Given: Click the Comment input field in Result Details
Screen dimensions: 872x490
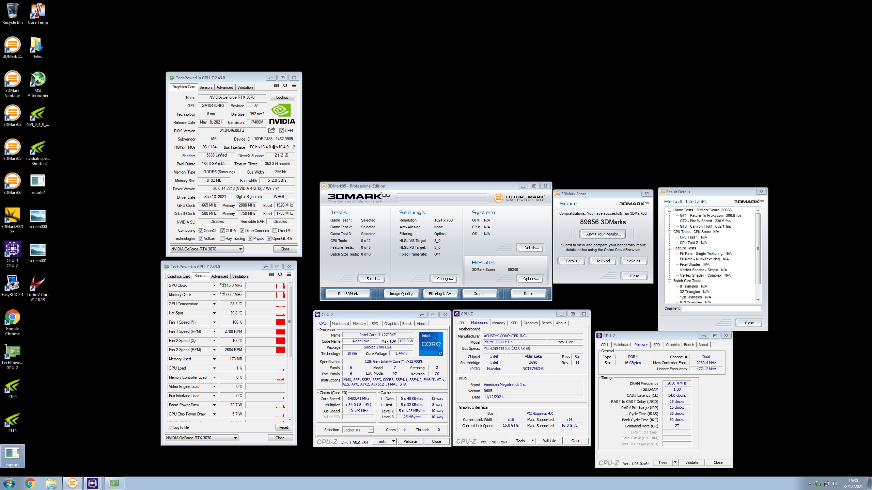Looking at the screenshot, I should pyautogui.click(x=721, y=308).
